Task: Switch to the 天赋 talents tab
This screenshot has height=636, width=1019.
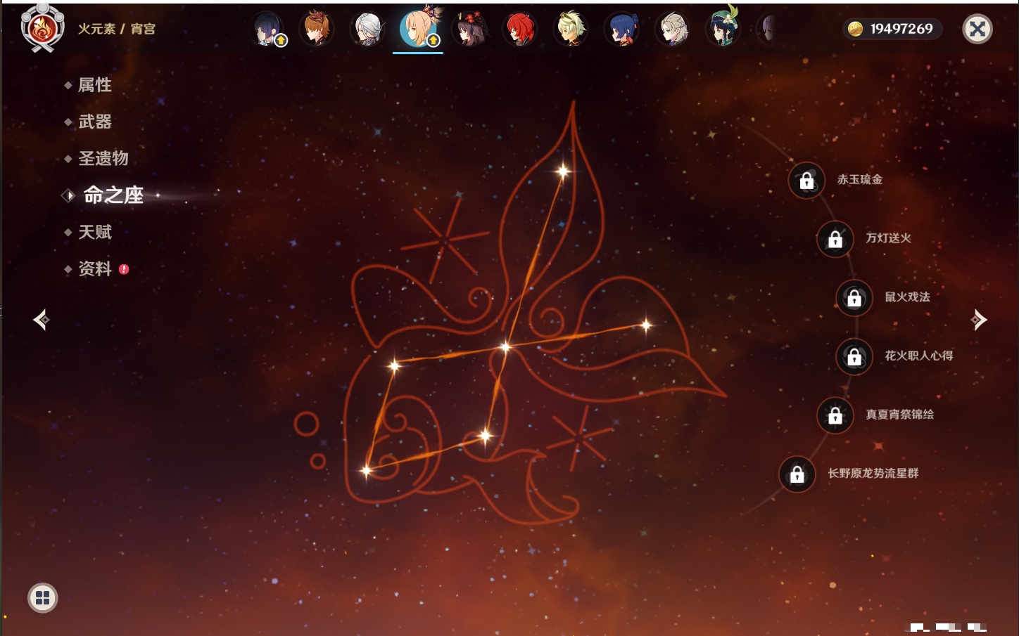Action: coord(94,232)
